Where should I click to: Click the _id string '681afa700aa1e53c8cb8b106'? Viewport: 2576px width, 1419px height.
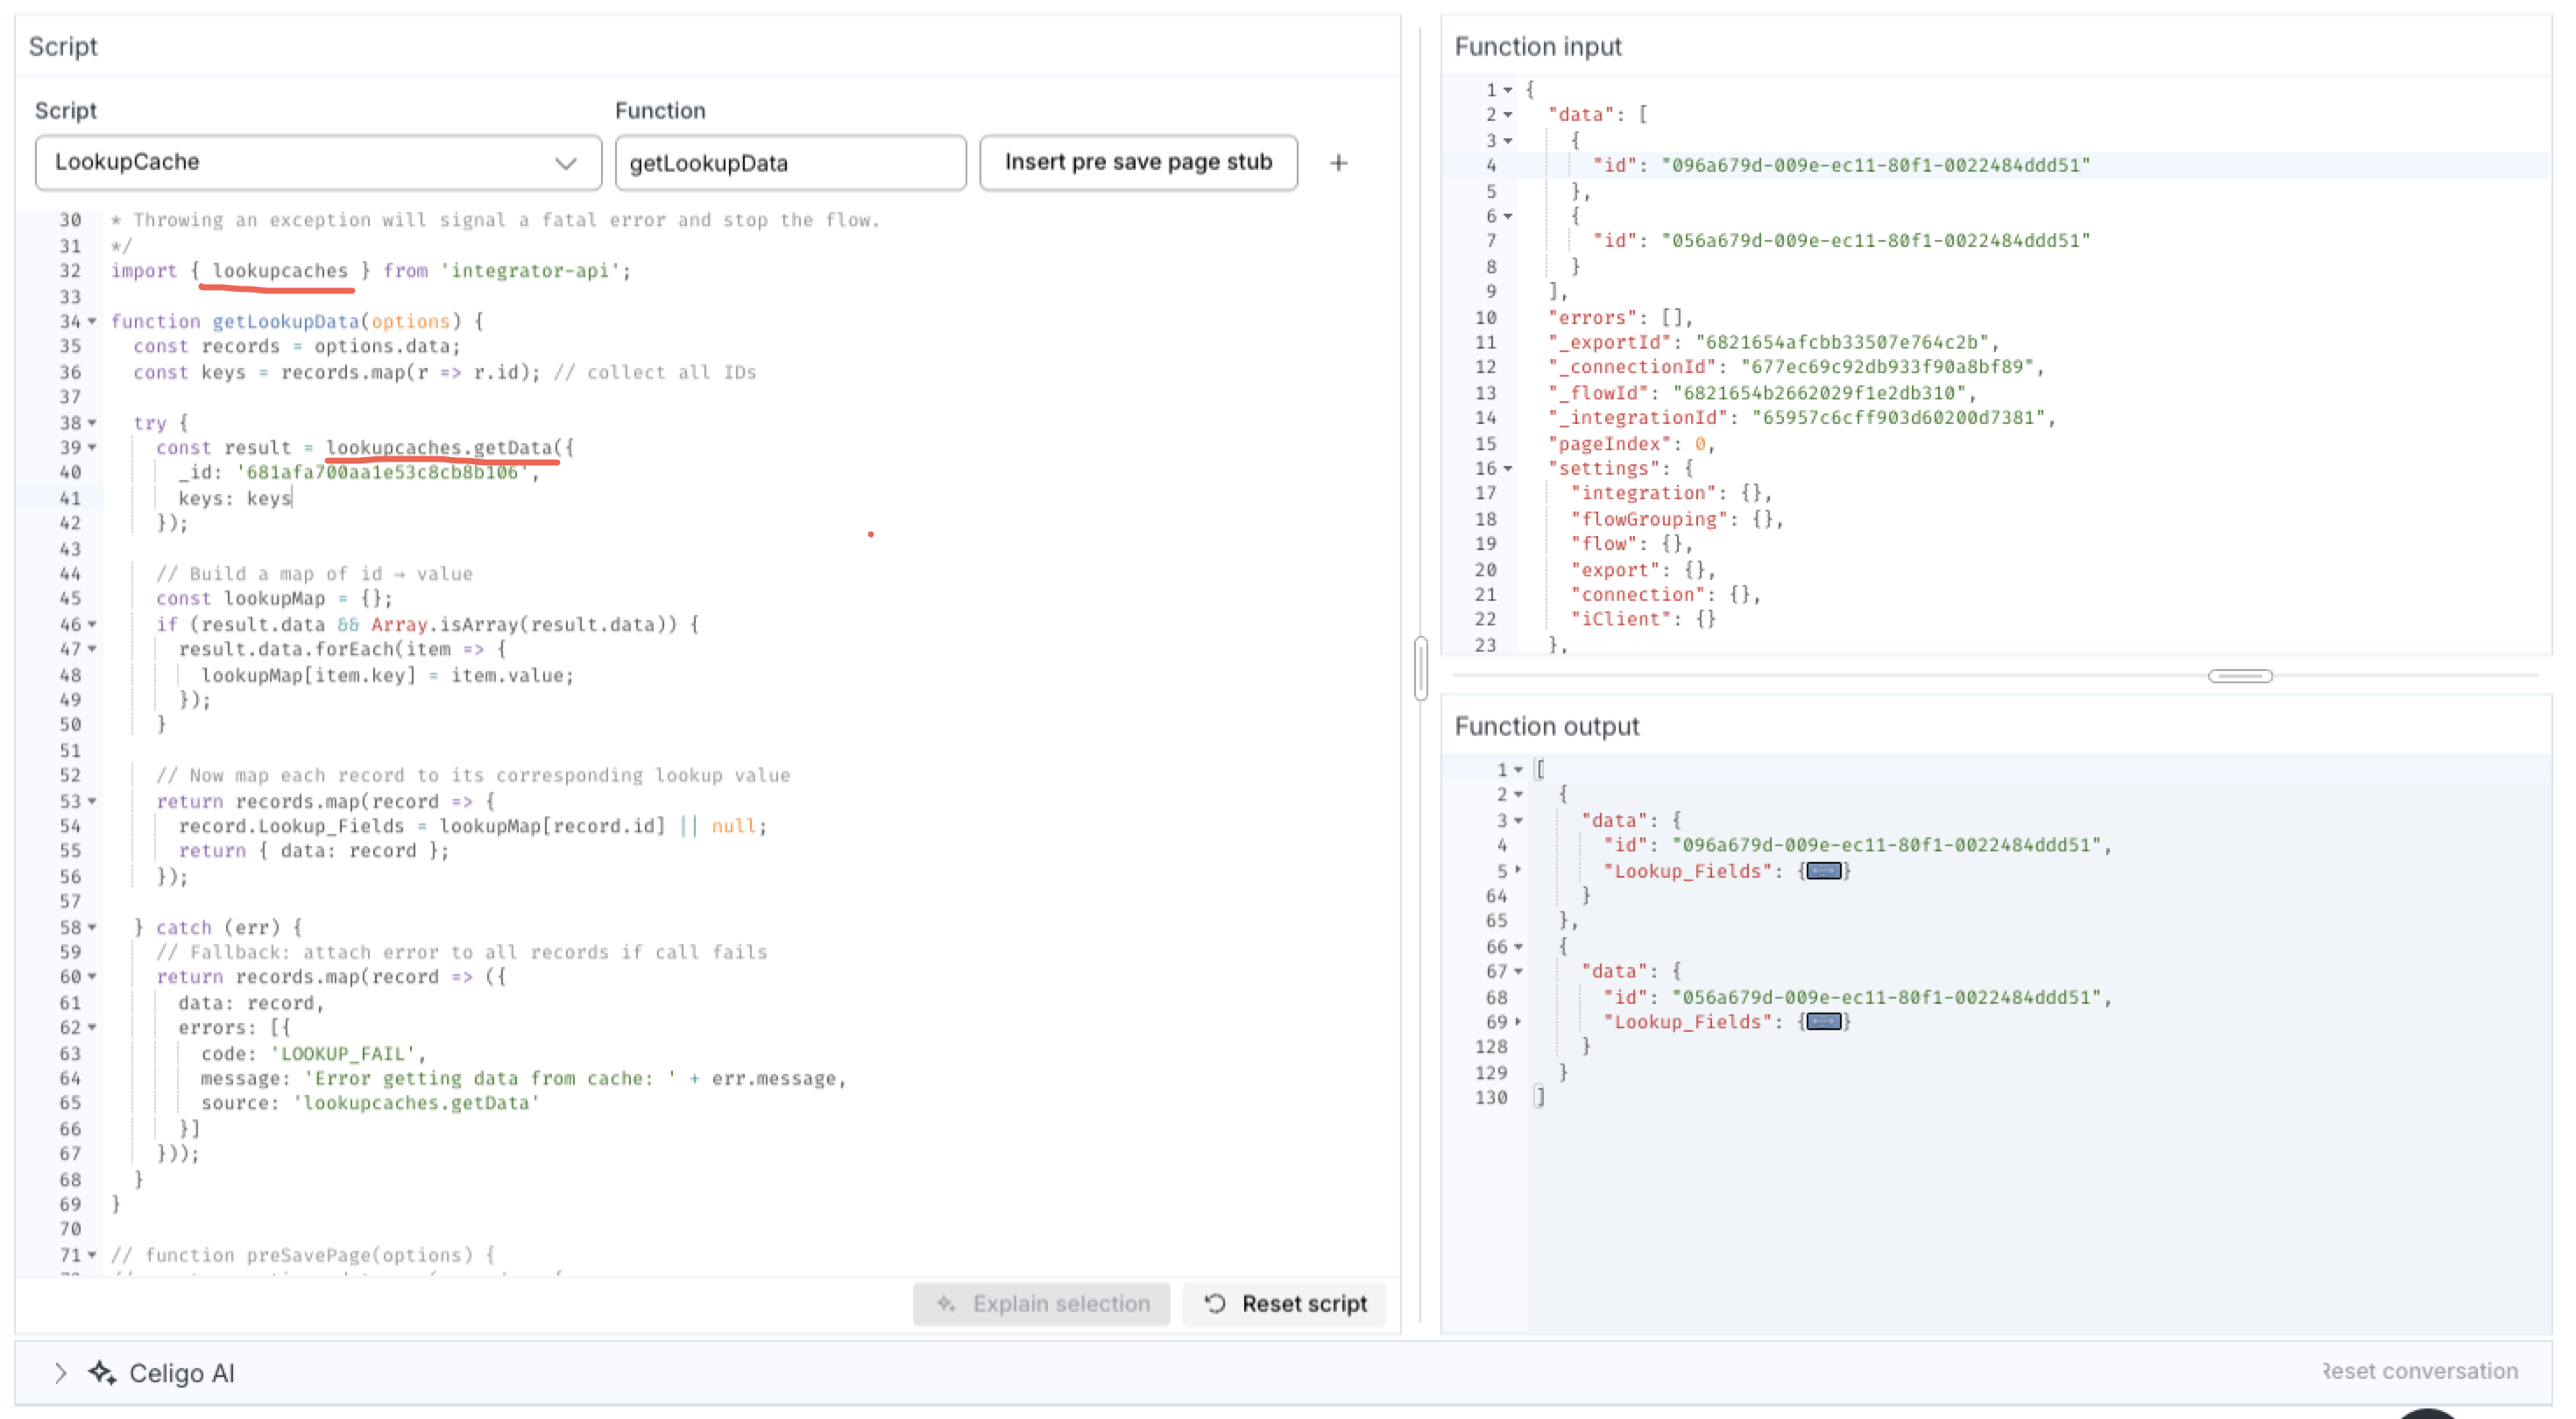tap(382, 473)
